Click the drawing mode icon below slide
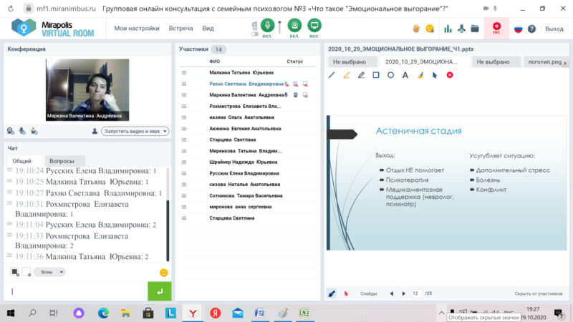Viewport: 573px width, 322px height. tap(332, 293)
